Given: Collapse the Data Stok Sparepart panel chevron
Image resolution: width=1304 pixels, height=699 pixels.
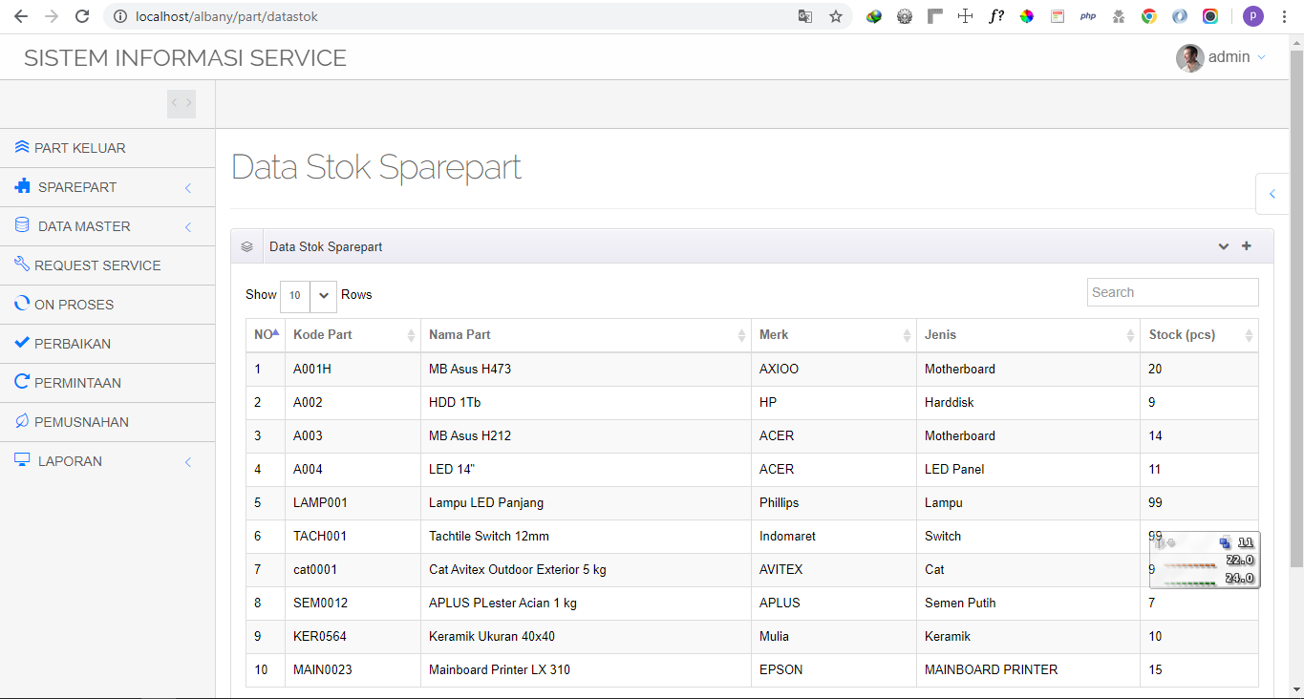Looking at the screenshot, I should click(x=1223, y=246).
